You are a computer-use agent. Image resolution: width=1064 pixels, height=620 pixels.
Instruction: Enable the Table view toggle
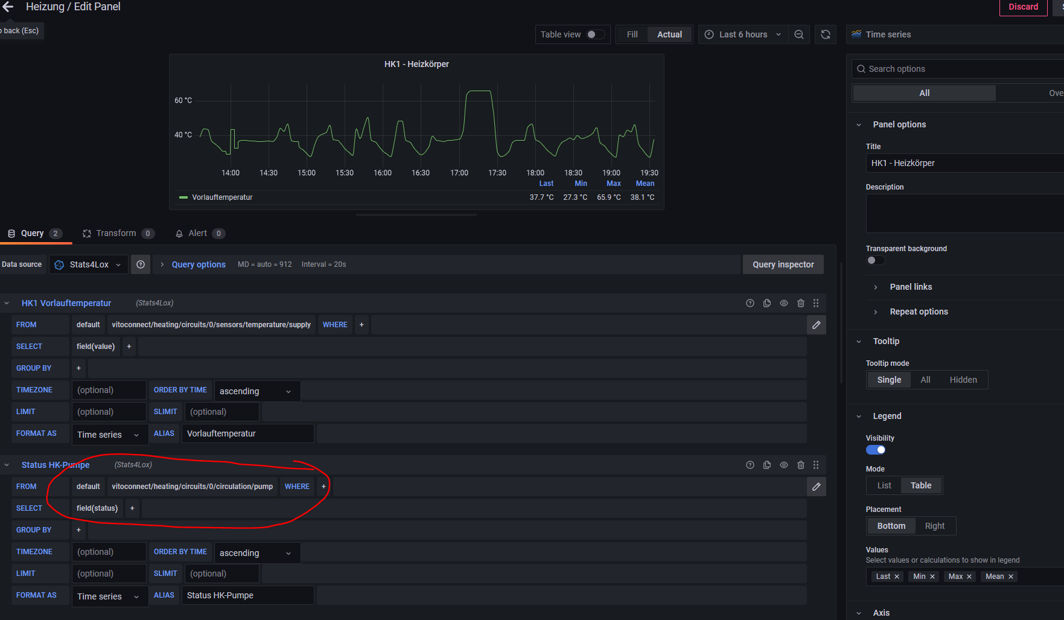(594, 34)
